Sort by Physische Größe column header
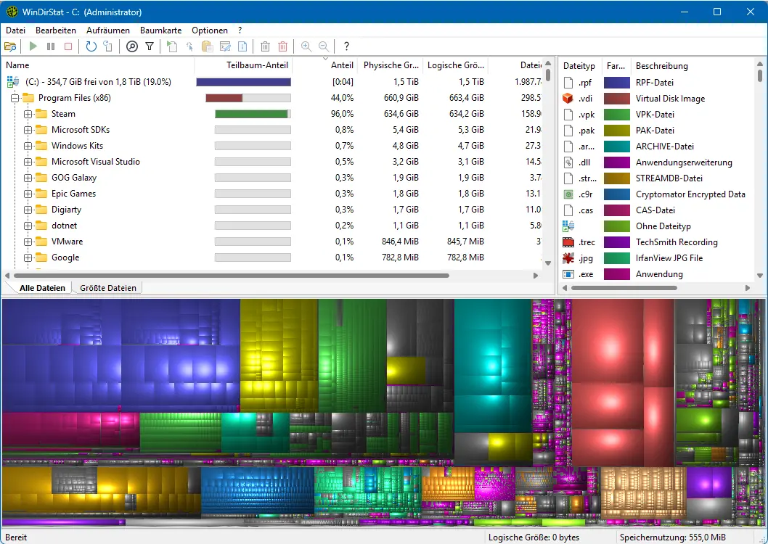 point(391,65)
